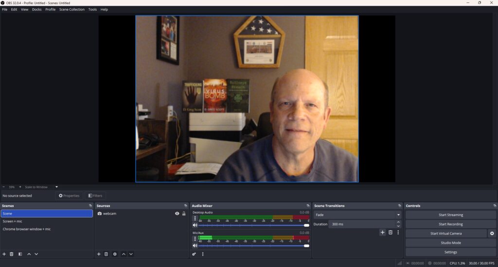Open the Docks menu
The image size is (498, 267).
click(37, 10)
